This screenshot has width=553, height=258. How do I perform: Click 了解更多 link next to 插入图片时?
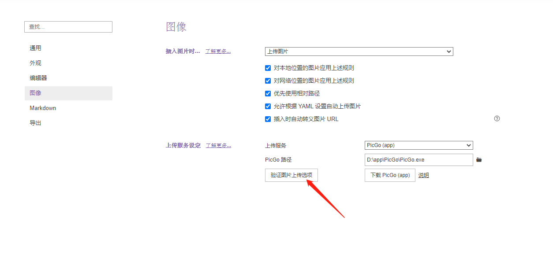point(218,52)
